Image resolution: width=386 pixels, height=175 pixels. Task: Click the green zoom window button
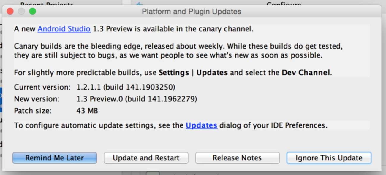32,12
